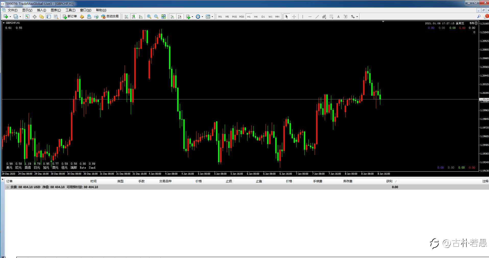Switch timeframe to MN
Viewport: 489px width, 258px height.
coord(277,17)
